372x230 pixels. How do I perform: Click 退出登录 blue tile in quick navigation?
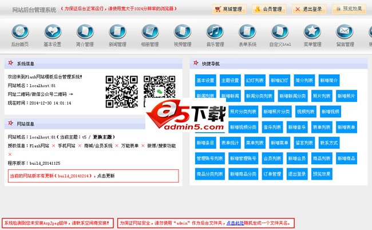tap(297, 174)
